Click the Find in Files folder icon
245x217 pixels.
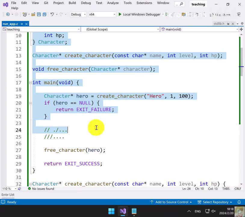(x=184, y=14)
